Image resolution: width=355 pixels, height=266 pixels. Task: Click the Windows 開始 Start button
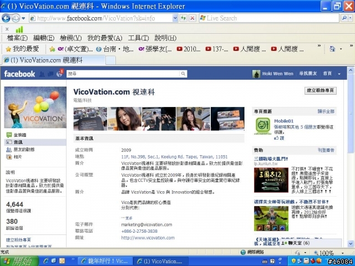tap(19, 261)
